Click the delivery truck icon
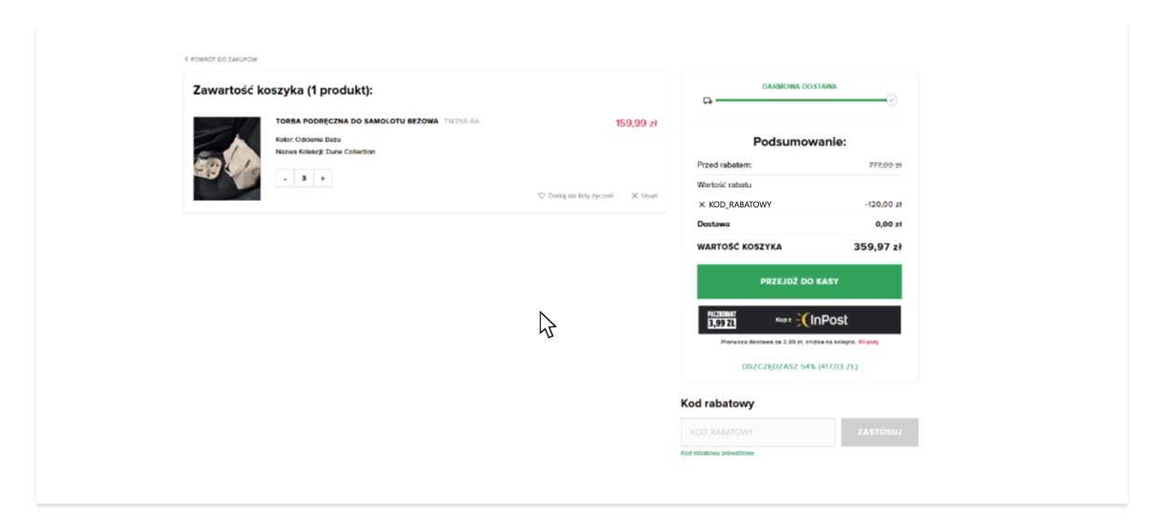This screenshot has width=1164, height=532. click(707, 100)
